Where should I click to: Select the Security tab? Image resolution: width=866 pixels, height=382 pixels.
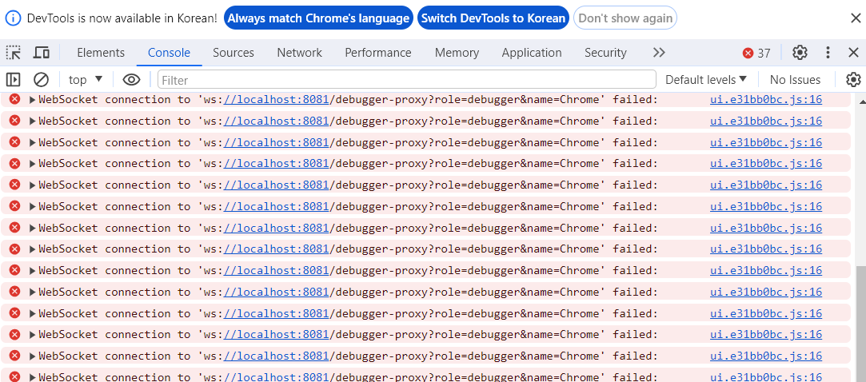[x=605, y=53]
